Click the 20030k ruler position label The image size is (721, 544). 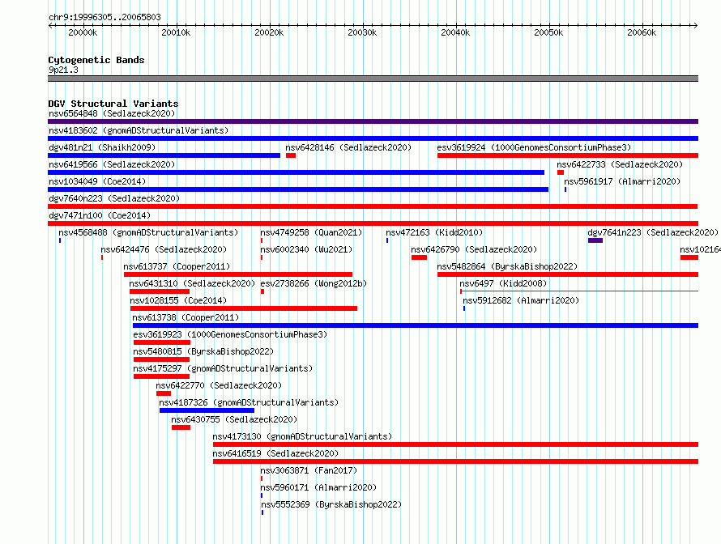point(362,32)
